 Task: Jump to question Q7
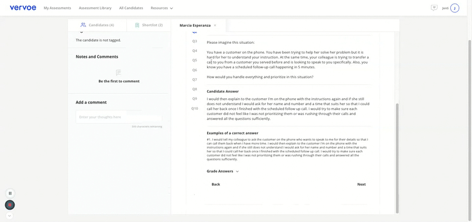195,79
